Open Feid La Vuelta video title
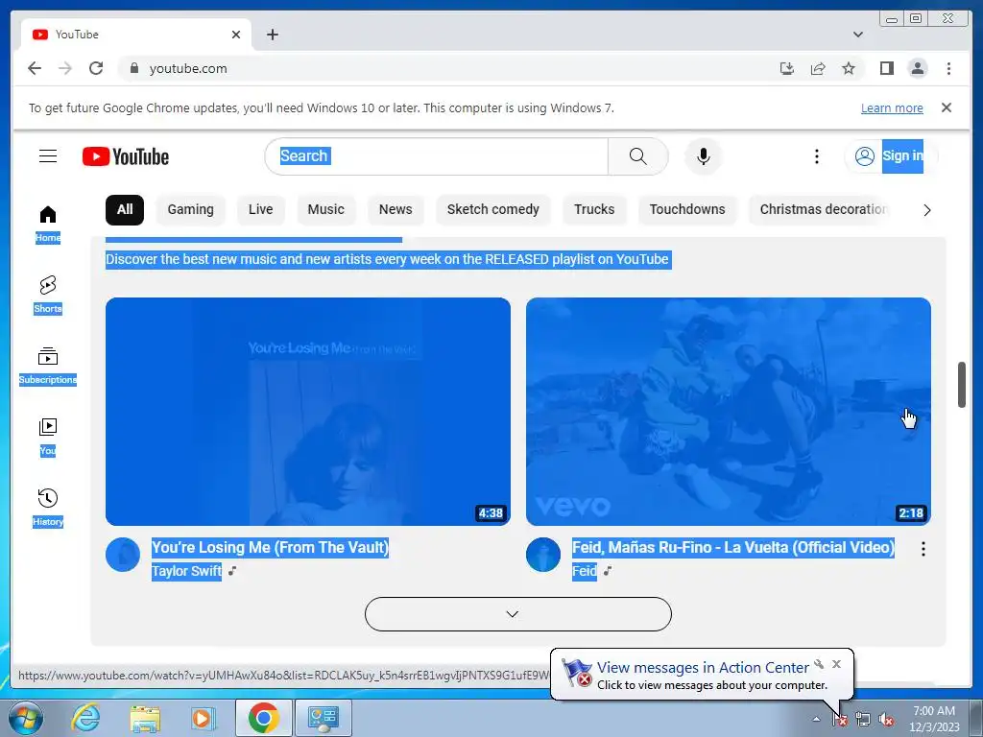The image size is (983, 737). pos(732,547)
